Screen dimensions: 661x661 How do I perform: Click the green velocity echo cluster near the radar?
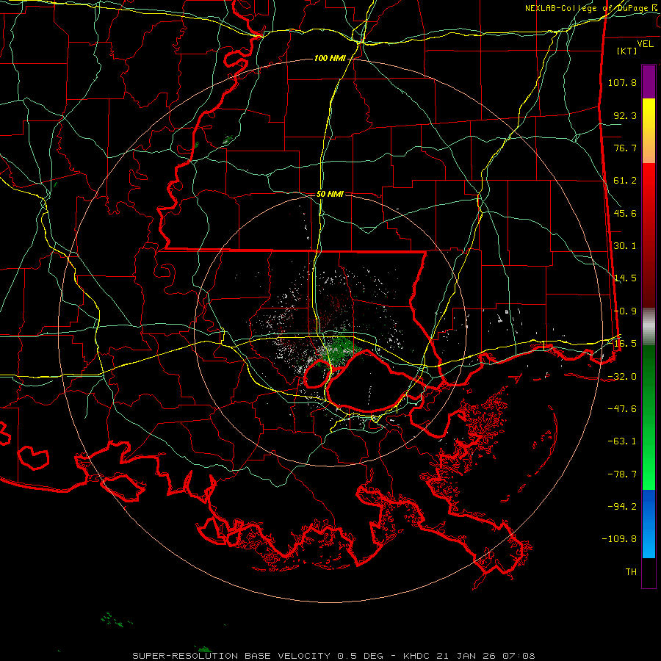tap(339, 350)
